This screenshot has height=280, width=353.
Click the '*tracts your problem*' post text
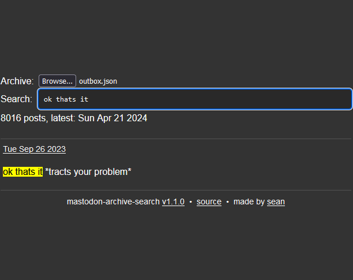point(88,171)
